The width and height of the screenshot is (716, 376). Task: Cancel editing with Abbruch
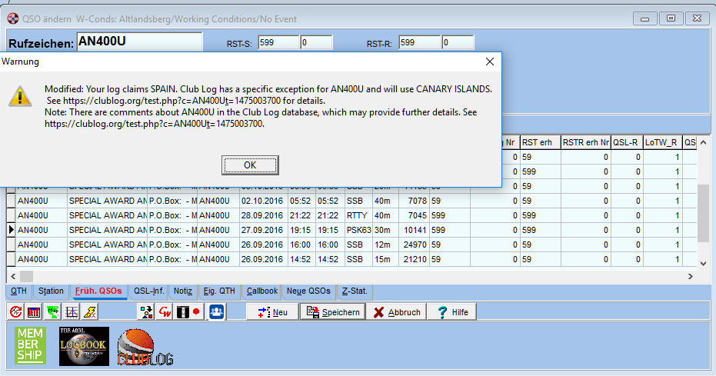[x=397, y=312]
